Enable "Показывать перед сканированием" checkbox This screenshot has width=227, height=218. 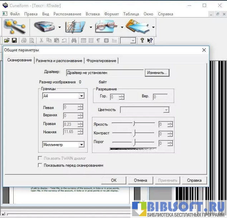click(x=40, y=166)
